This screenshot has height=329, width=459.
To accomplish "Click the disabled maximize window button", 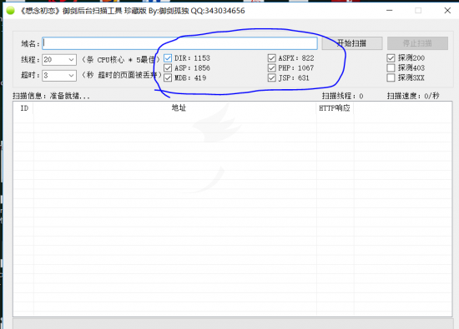I will click(418, 11).
